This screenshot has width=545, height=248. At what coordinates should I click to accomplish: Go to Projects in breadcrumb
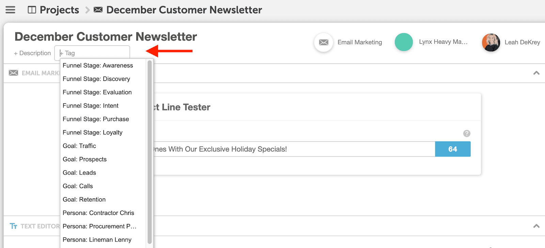59,10
